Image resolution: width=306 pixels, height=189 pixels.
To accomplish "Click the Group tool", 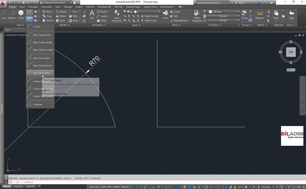I will 244,15.
